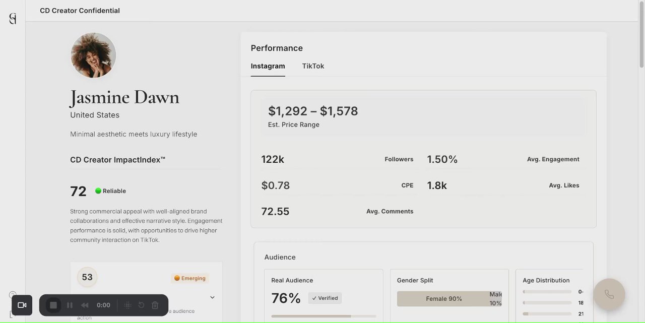Stop the screen recording
Viewport: 645px width, 323px height.
pyautogui.click(x=53, y=305)
